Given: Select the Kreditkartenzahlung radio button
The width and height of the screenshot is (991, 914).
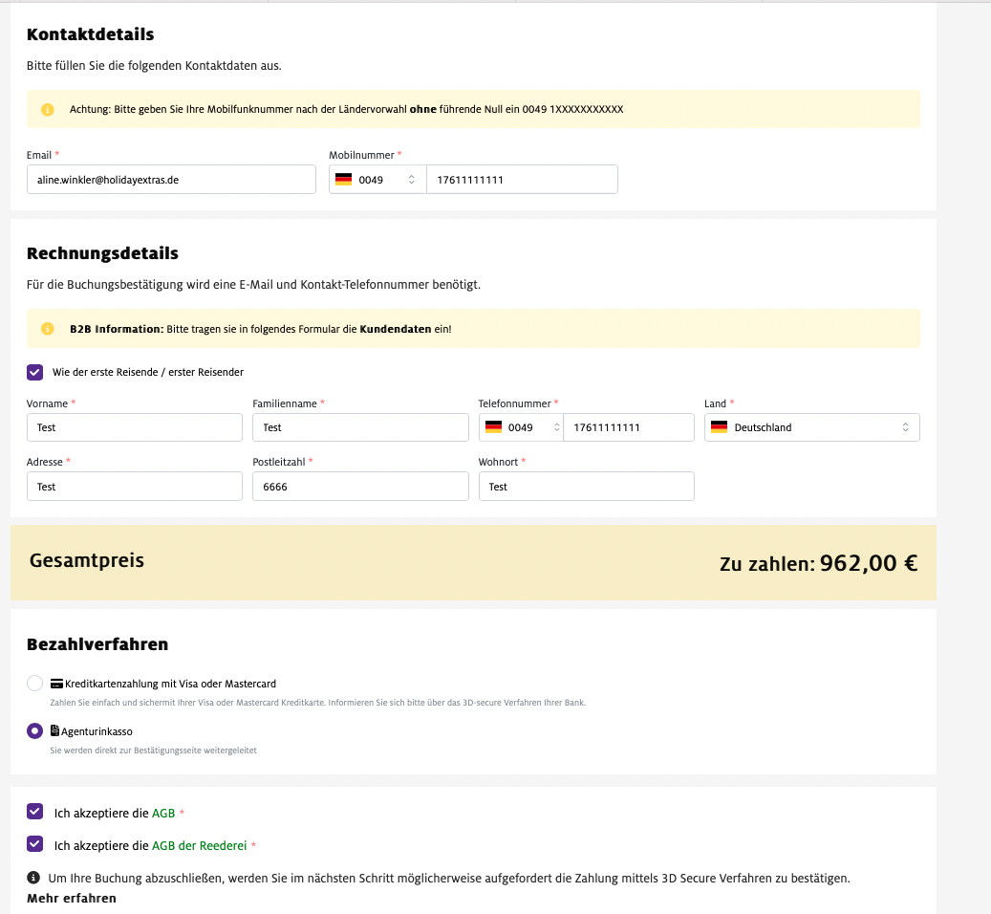Looking at the screenshot, I should pos(35,684).
